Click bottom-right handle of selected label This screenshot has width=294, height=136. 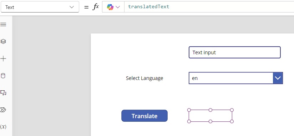[x=232, y=122]
